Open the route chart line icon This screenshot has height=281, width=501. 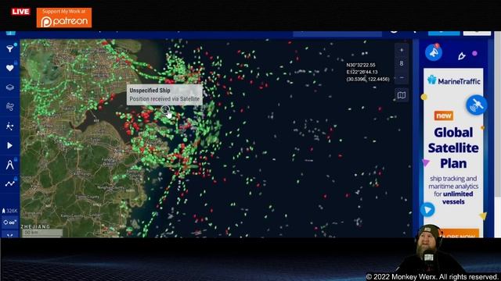coord(10,184)
